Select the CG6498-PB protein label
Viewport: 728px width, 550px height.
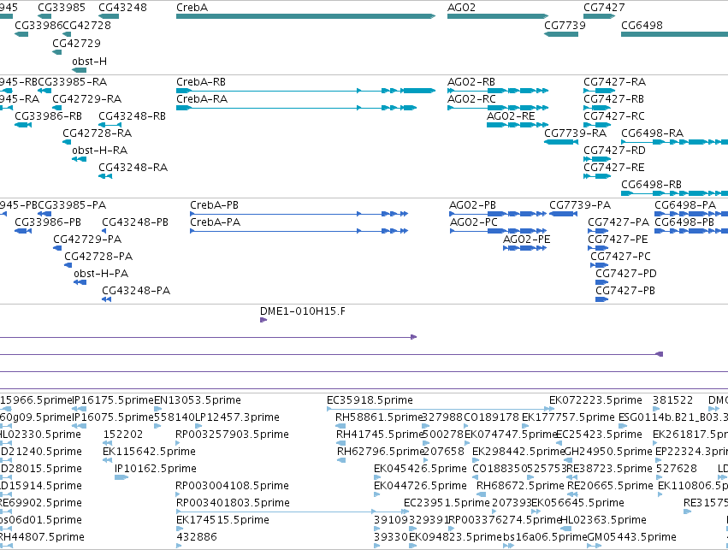[x=684, y=222]
